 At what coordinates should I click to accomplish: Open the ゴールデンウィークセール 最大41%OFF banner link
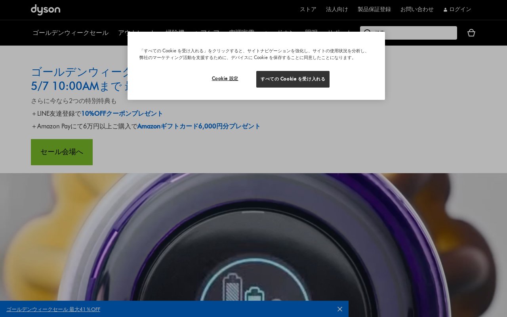coord(53,309)
